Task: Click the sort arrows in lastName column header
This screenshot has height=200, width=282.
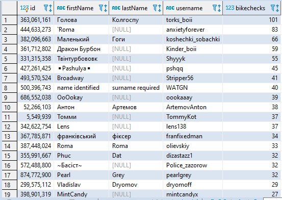Action: tap(160, 8)
